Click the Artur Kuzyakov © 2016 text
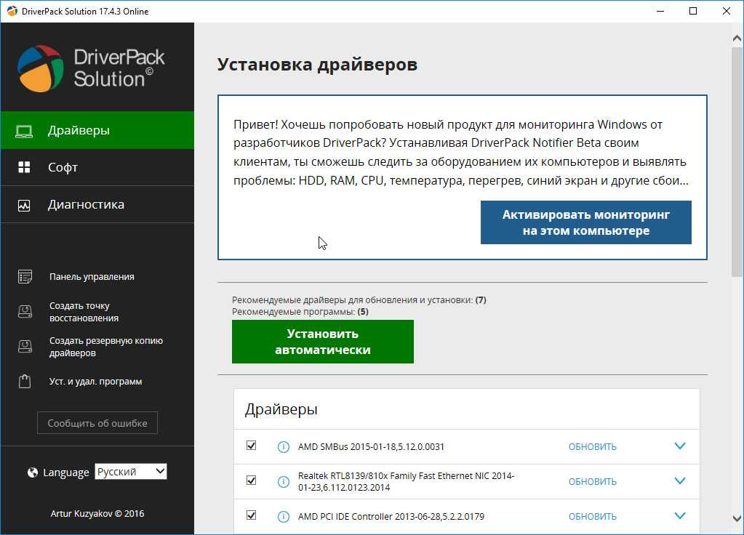 click(97, 514)
